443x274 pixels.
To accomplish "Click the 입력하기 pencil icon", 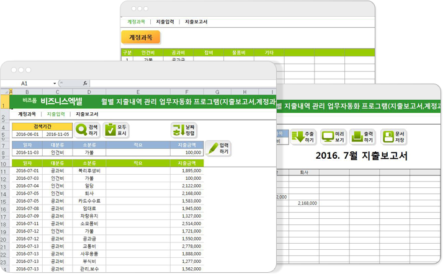I will tap(213, 149).
